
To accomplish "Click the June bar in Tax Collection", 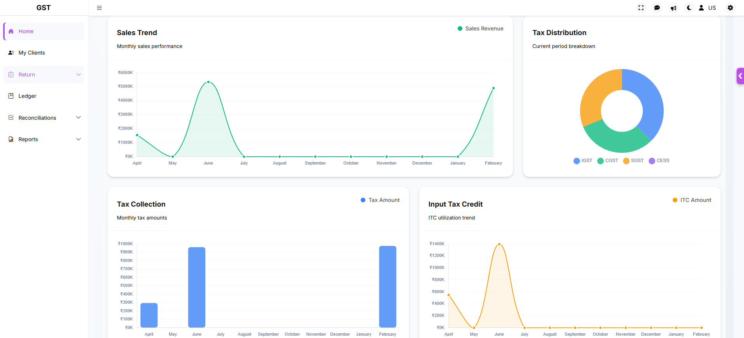I will [x=197, y=287].
